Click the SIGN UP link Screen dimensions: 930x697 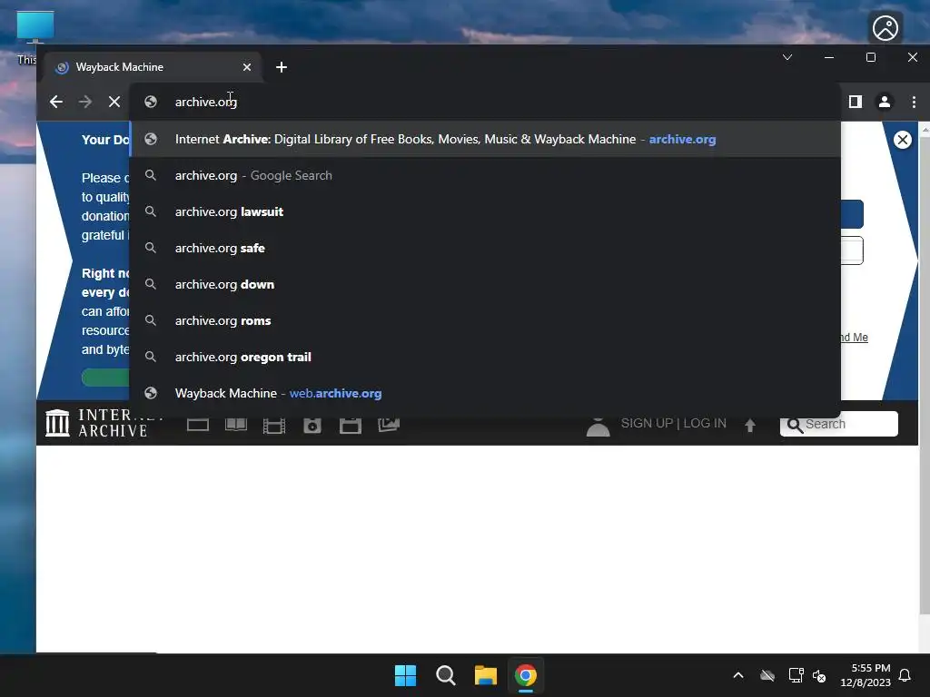click(647, 423)
